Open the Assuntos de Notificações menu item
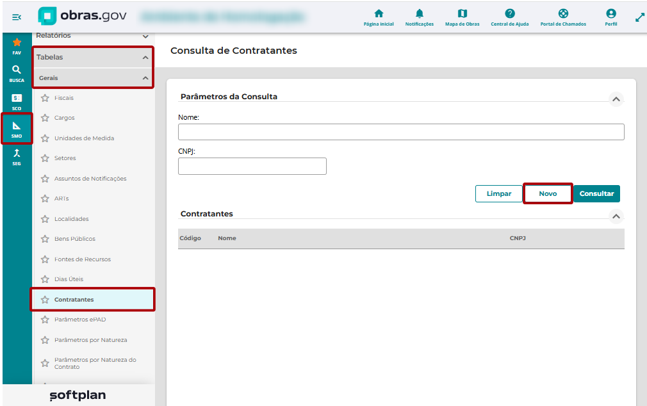 tap(90, 179)
